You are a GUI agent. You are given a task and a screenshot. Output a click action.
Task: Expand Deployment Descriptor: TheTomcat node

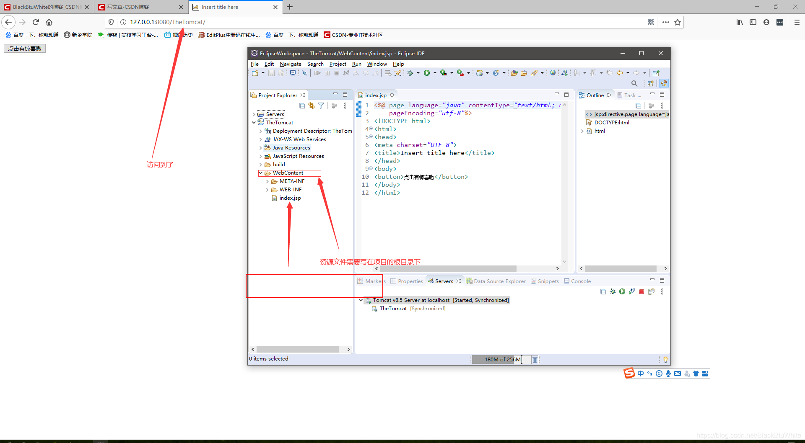point(261,131)
